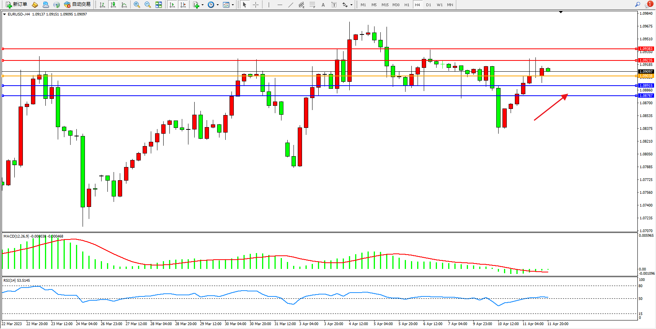656x329 pixels.
Task: Switch to the H1 timeframe
Action: point(407,5)
